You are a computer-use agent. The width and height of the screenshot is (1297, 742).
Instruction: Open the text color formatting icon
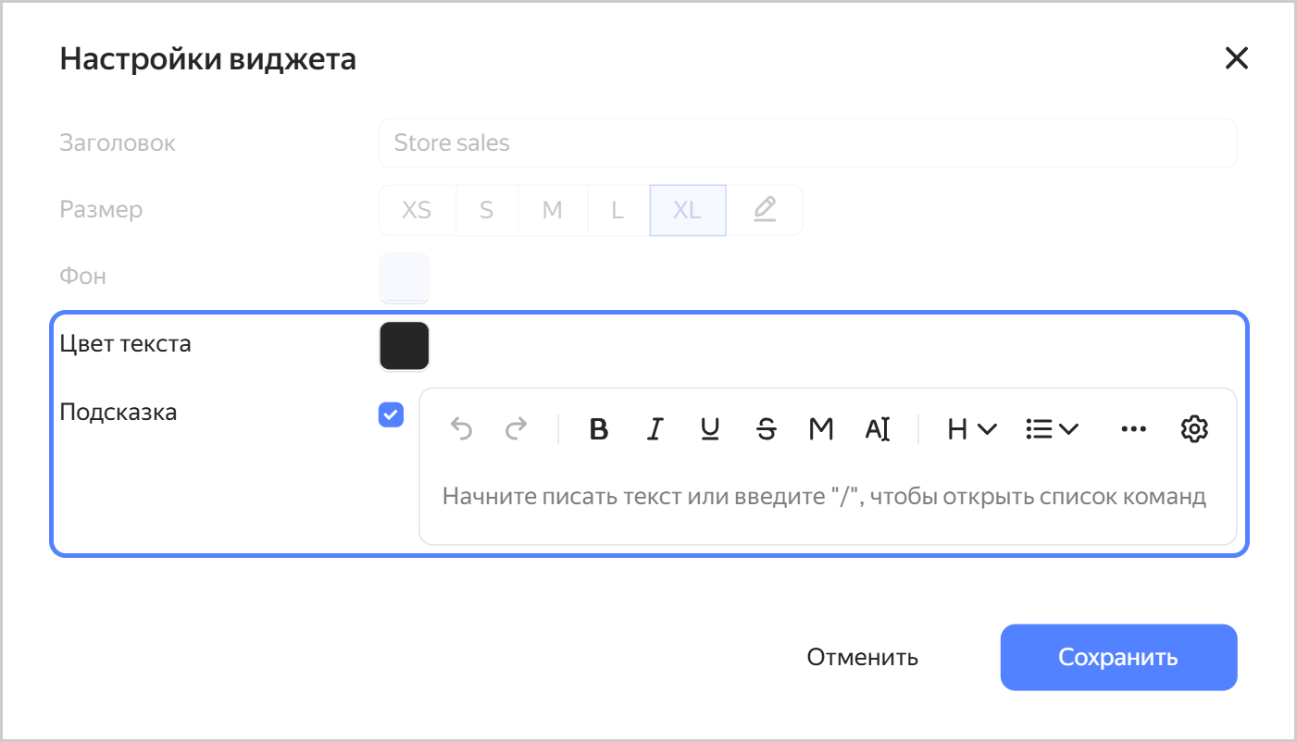(x=878, y=428)
